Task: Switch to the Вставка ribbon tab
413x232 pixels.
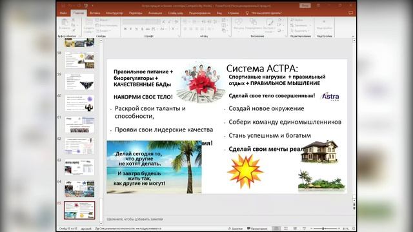Action: pos(95,13)
